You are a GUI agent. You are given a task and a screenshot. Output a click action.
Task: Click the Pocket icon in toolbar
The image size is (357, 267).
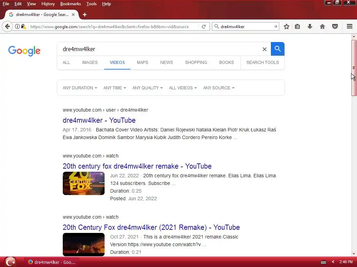[335, 26]
